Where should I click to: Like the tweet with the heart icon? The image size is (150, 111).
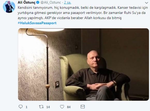(62, 107)
